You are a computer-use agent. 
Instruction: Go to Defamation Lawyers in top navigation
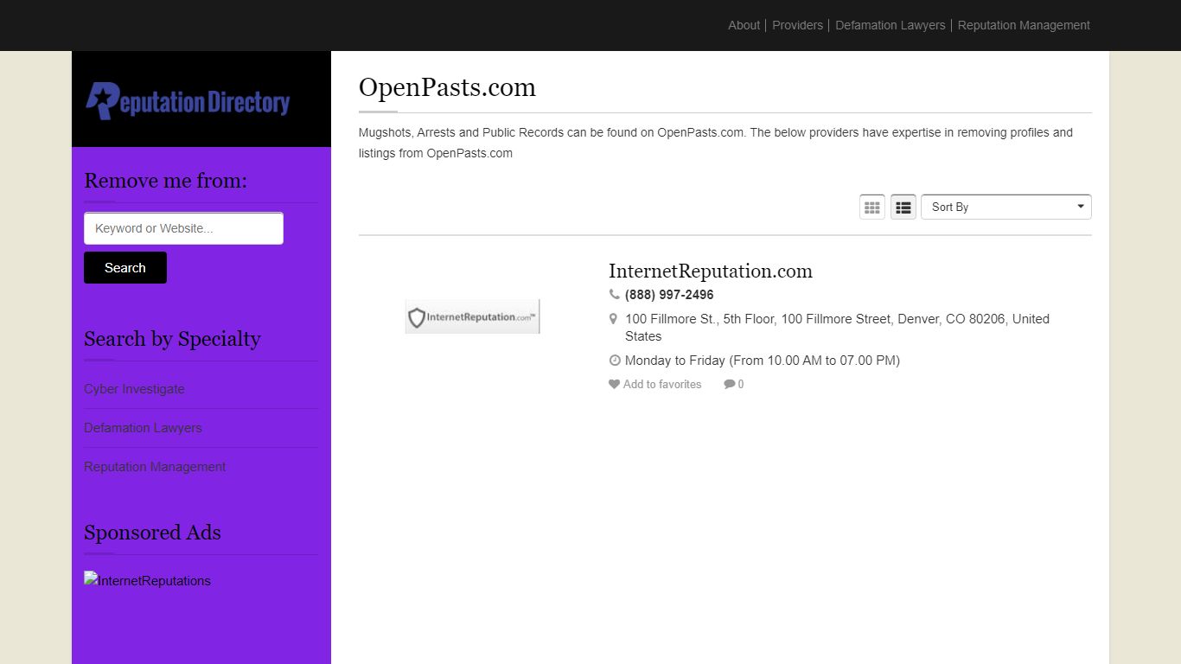tap(891, 25)
